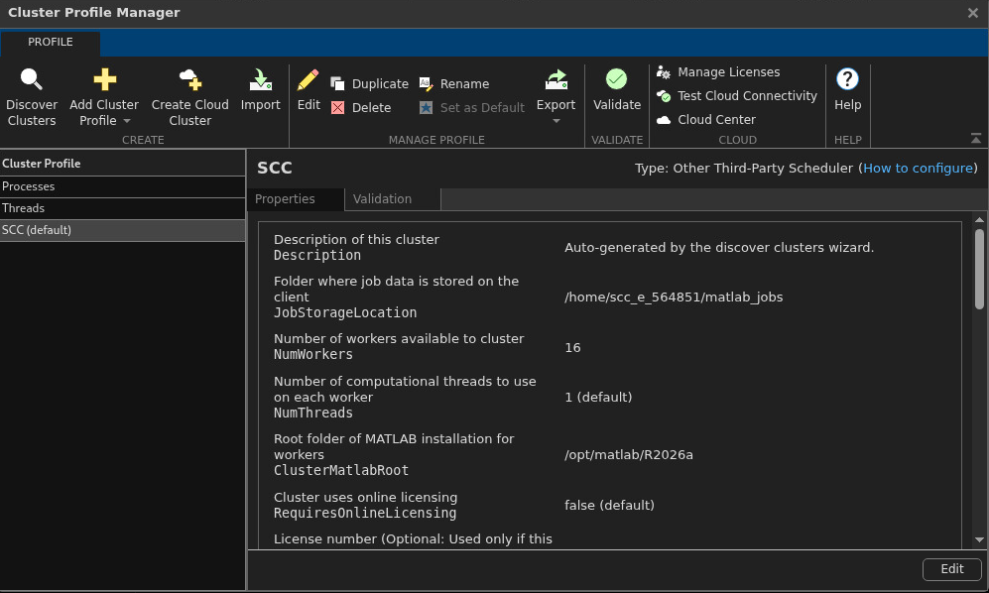Switch to the Validation tab
Viewport: 989px width, 593px height.
point(393,199)
